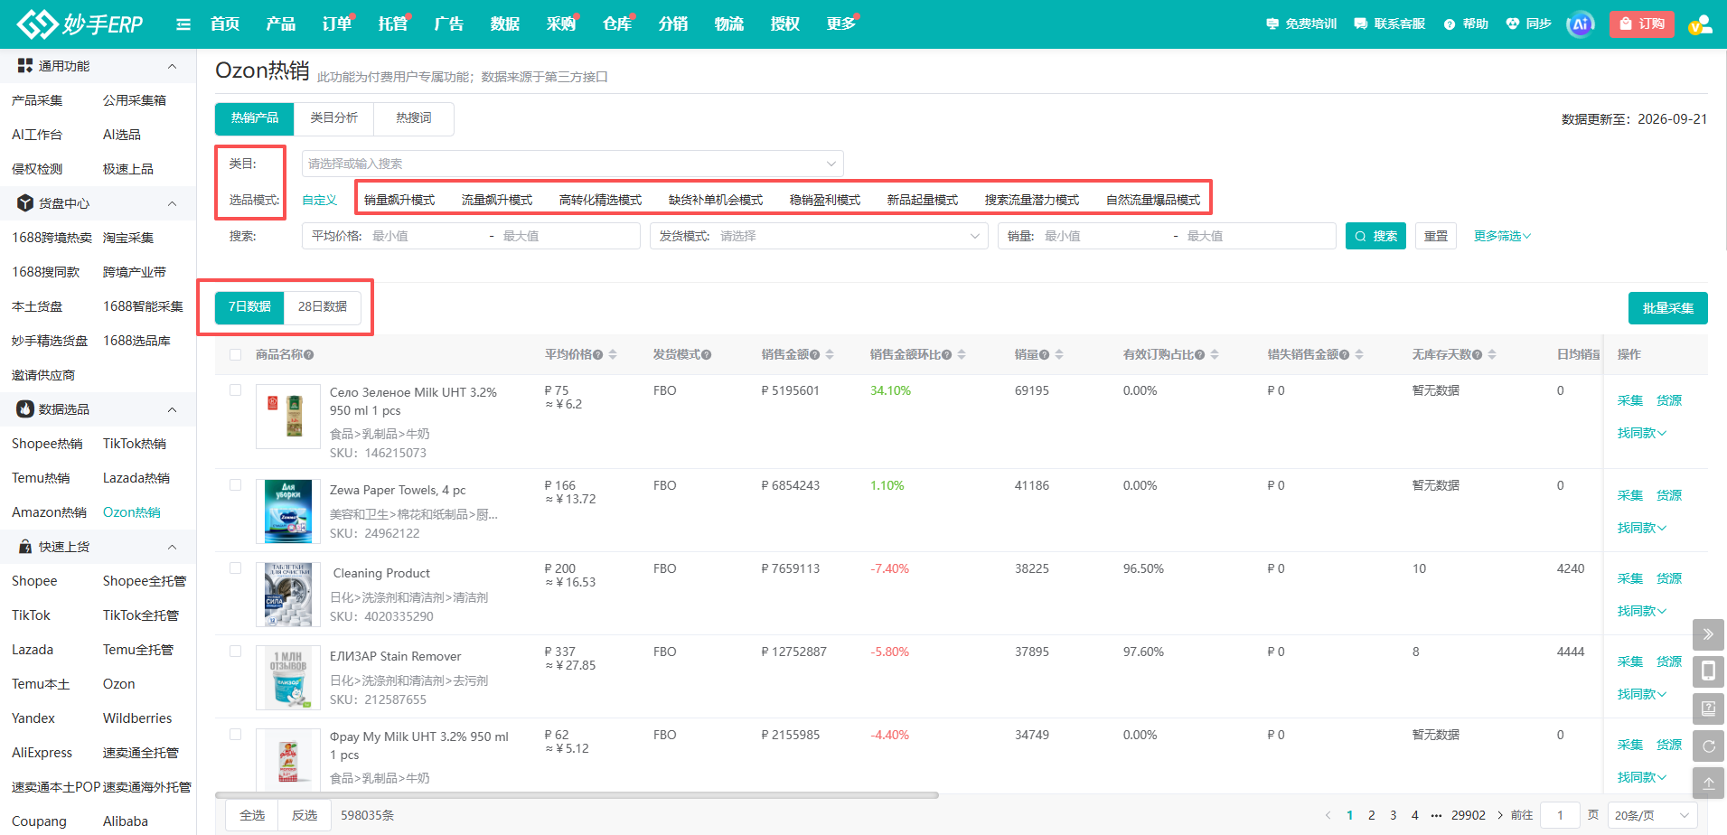The height and width of the screenshot is (835, 1727).
Task: Click the 妙手ERP logo
Action: click(x=80, y=24)
